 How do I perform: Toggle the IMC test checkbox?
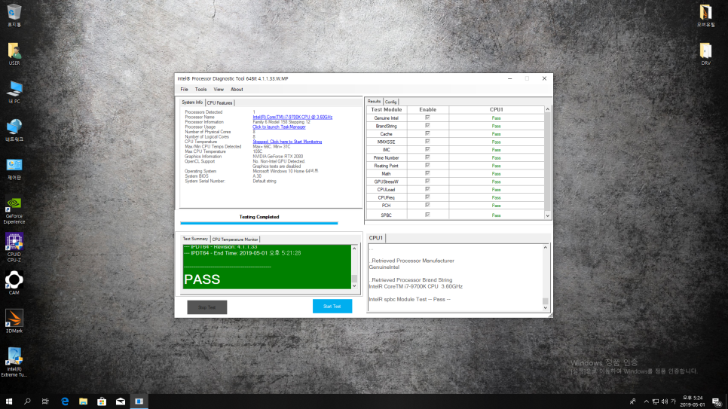coord(427,149)
